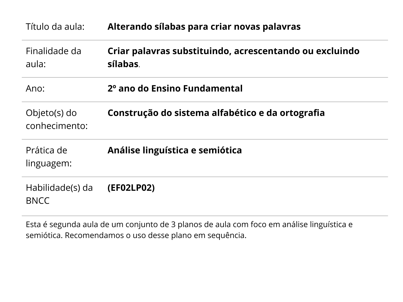
Task: Select '2º ano do Ensino Fundamental' text
Action: [175, 88]
